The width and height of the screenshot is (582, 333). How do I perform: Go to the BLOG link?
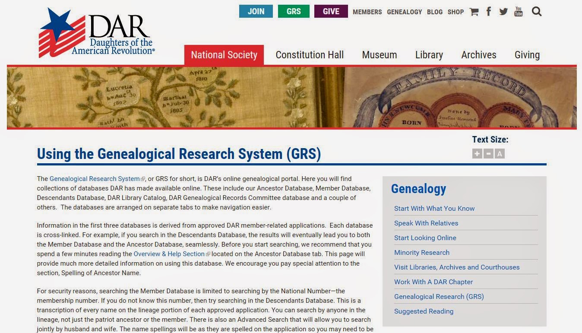click(435, 12)
